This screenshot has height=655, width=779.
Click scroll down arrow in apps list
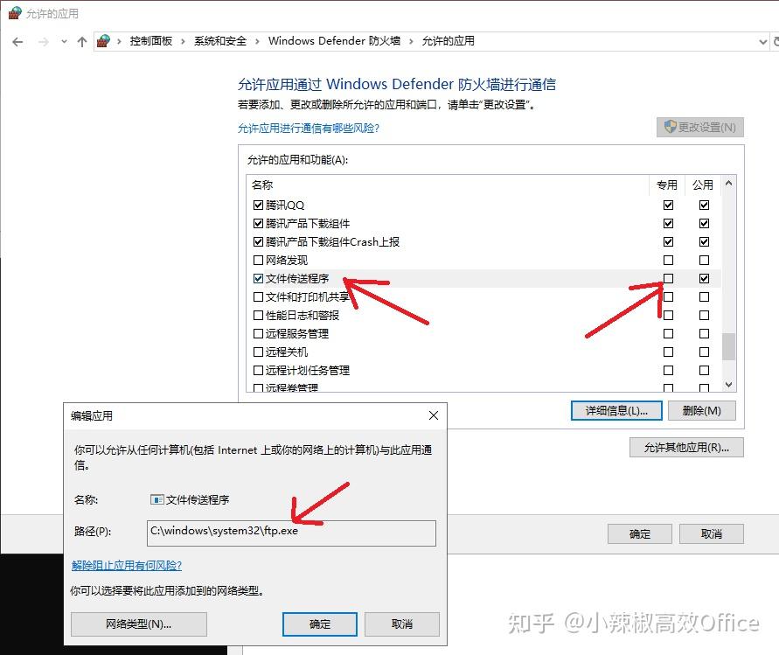coord(729,384)
